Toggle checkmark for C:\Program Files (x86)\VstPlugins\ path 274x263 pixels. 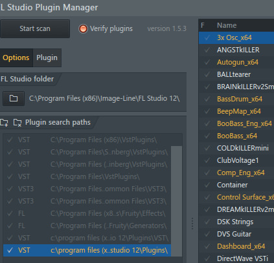coord(10,140)
